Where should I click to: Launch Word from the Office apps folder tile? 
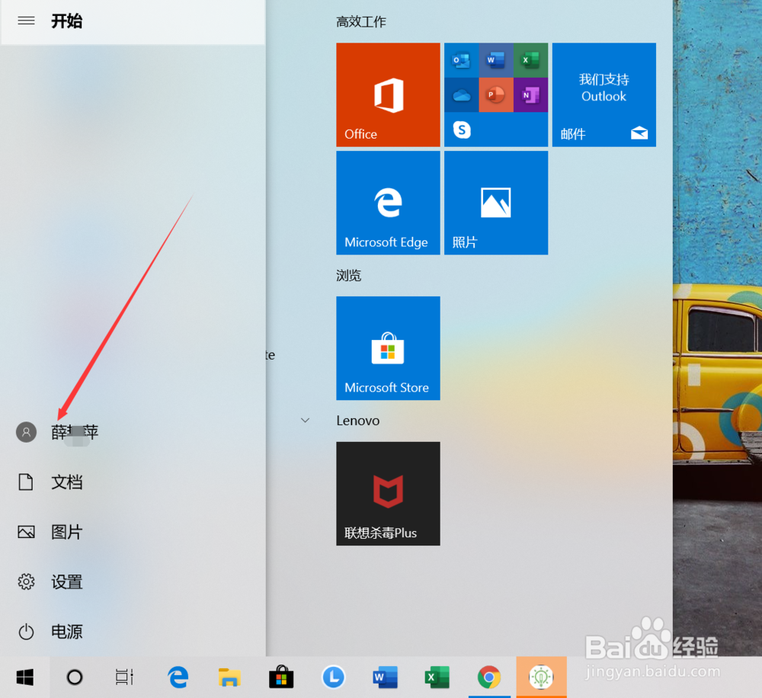pos(496,60)
